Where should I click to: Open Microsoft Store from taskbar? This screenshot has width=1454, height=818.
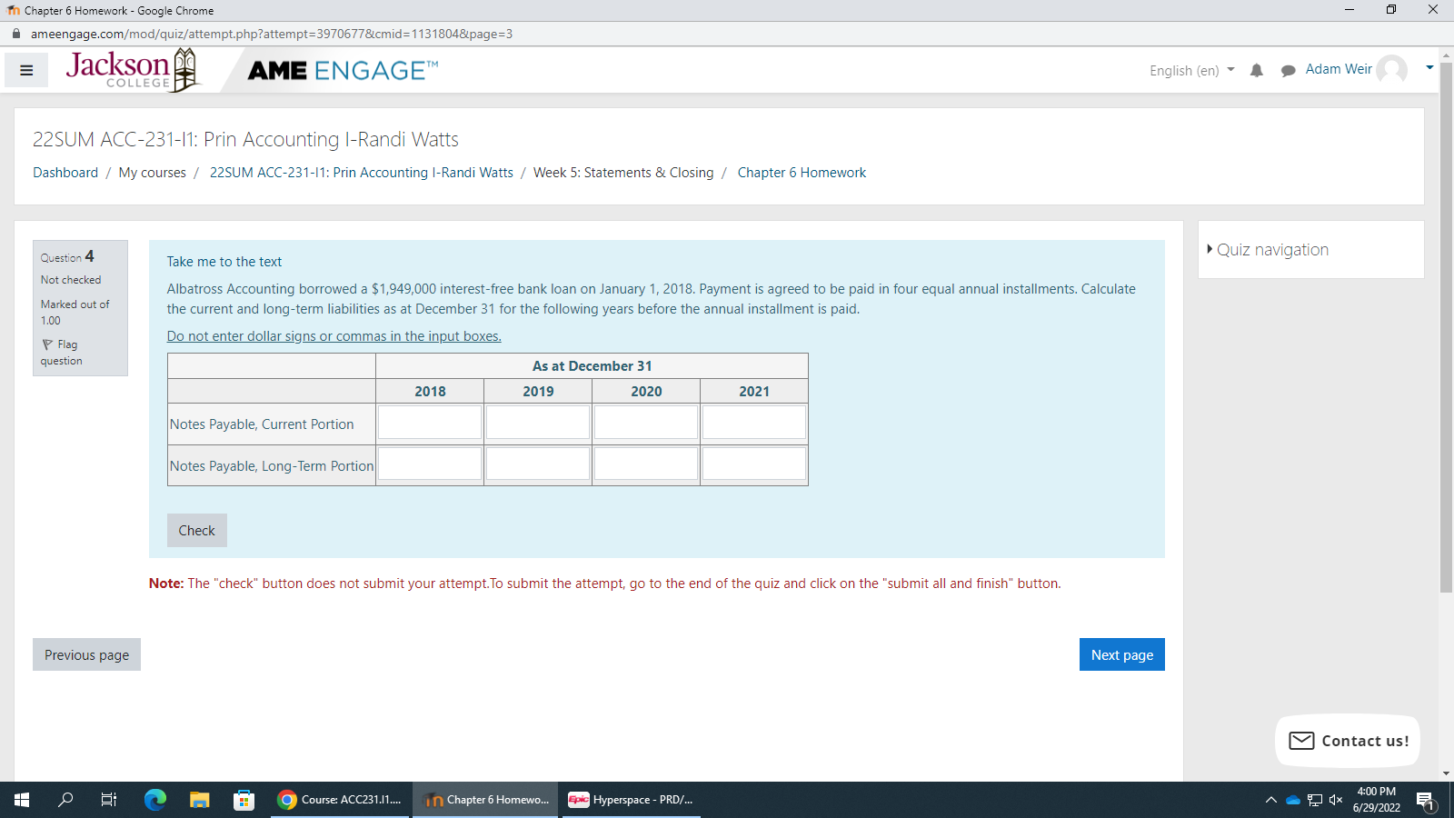(x=244, y=800)
